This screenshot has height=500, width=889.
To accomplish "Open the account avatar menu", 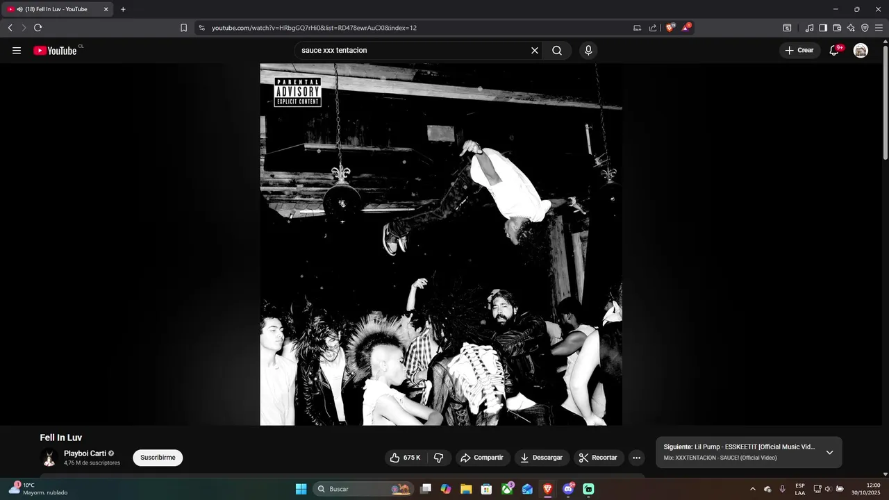I will (861, 50).
